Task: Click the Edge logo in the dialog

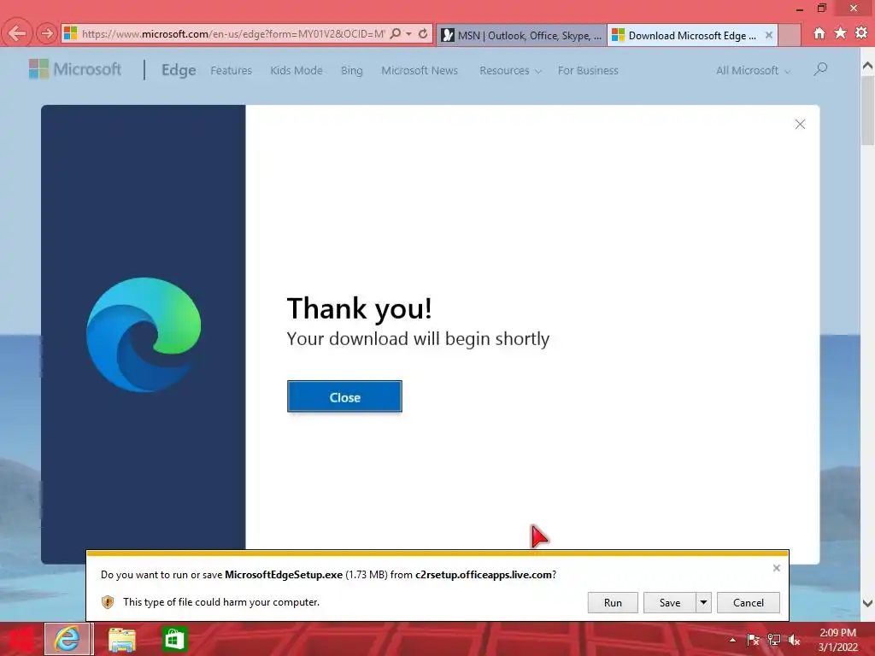Action: [144, 335]
